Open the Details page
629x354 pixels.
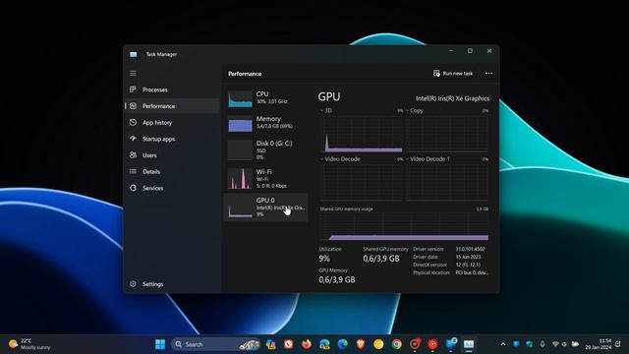click(x=173, y=171)
